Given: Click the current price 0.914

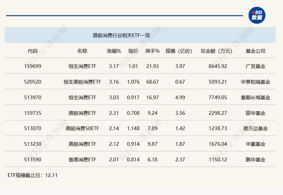Looking at the screenshot, I should (133, 144).
